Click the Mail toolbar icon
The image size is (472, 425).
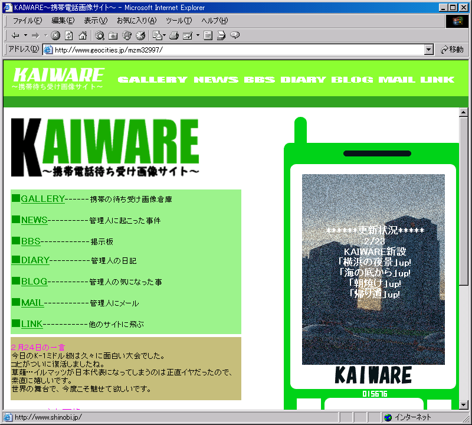(x=157, y=35)
